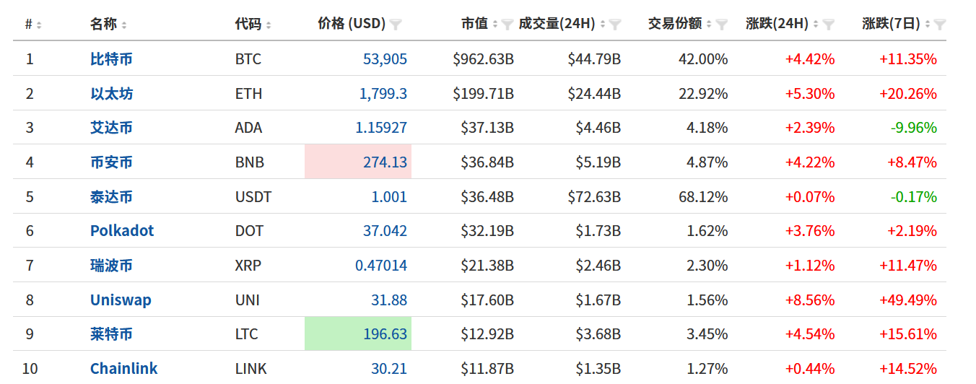Click the sort arrows beside 涨跌(24H)
The height and width of the screenshot is (384, 976).
(816, 25)
